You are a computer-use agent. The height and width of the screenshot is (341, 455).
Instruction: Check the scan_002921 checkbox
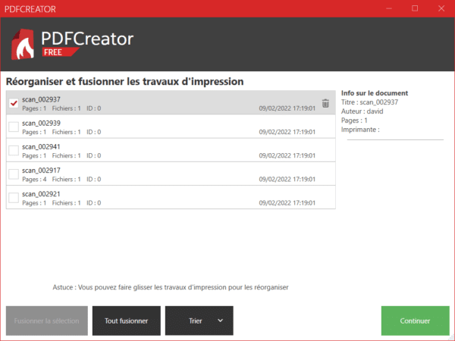tap(14, 198)
